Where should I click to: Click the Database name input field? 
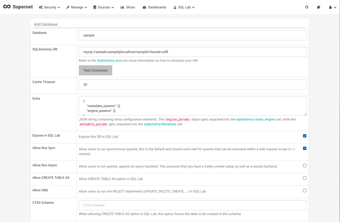pyautogui.click(x=193, y=35)
